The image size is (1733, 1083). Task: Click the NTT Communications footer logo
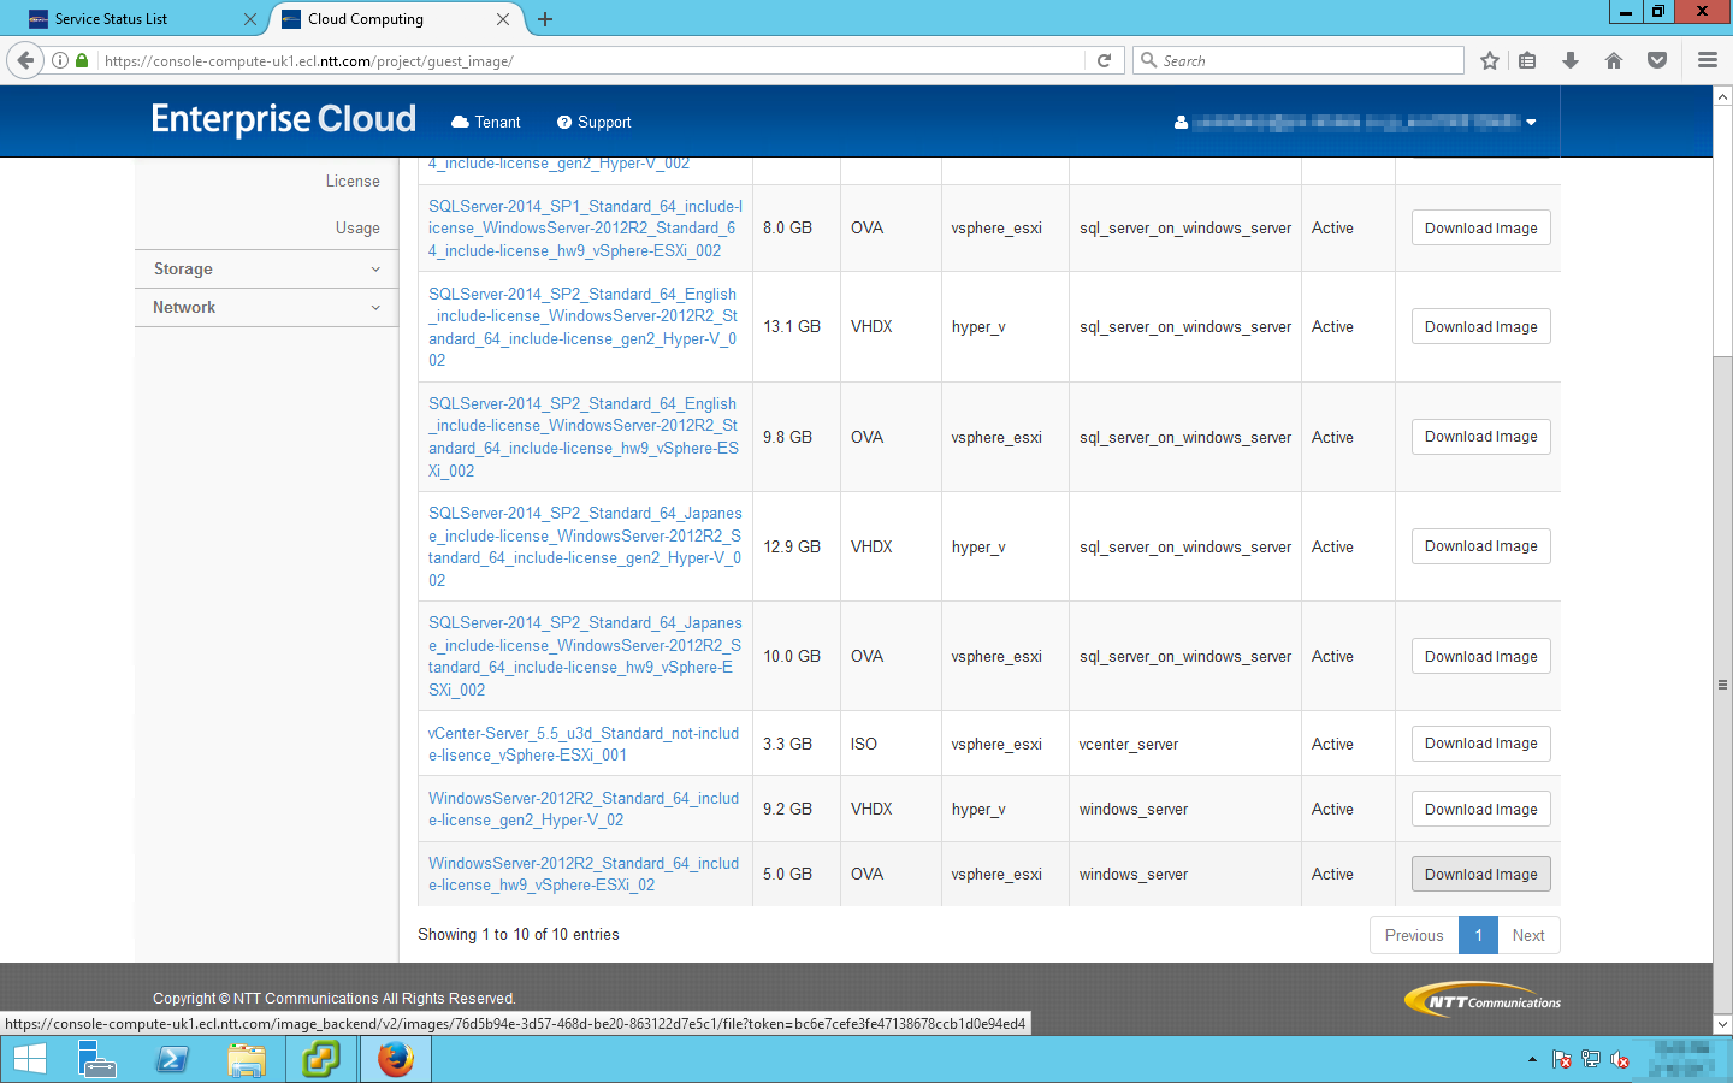(1481, 1000)
